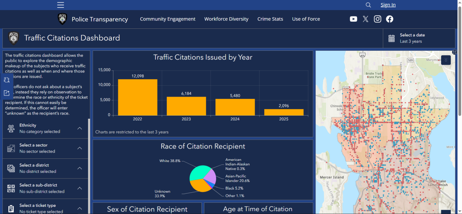Open the X (Twitter) social icon
The image size is (462, 214).
click(x=365, y=19)
